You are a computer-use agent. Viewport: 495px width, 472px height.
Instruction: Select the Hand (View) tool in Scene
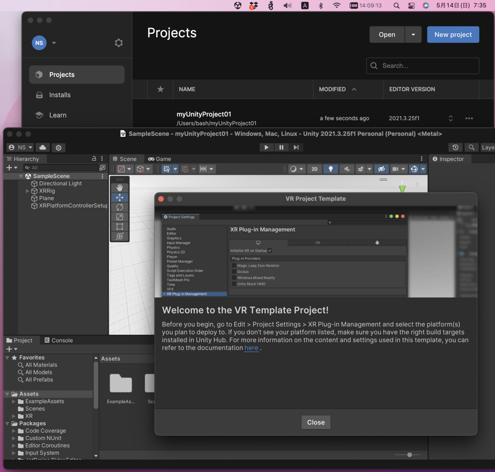[120, 188]
